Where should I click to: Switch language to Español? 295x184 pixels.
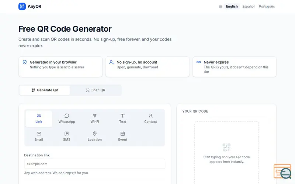(x=248, y=6)
